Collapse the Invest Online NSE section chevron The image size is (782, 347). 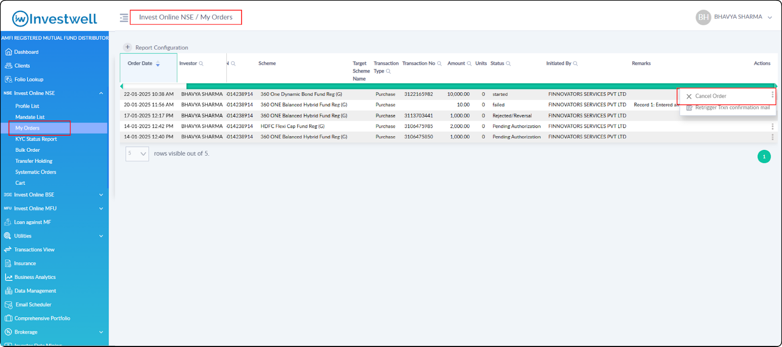coord(101,93)
